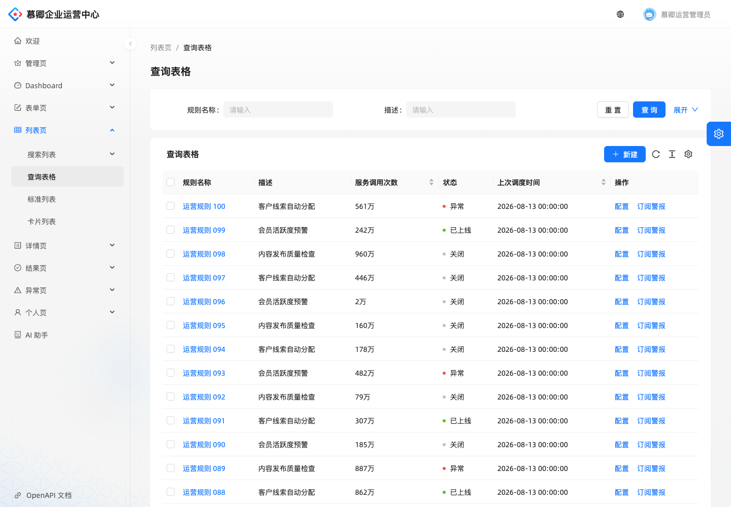Viewport: 731px width, 507px height.
Task: Click the 新建 button
Action: [x=625, y=154]
